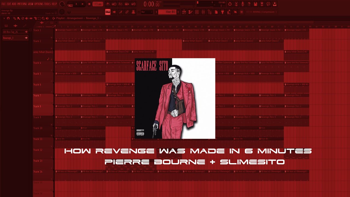Open the Channel rack view icon
Image resolution: width=350 pixels, height=197 pixels.
197,12
